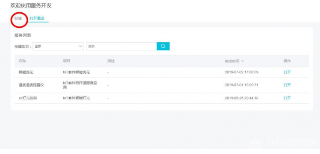Click timestamp 2019-05-25 20:44:16
The height and width of the screenshot is (154, 320).
click(242, 98)
